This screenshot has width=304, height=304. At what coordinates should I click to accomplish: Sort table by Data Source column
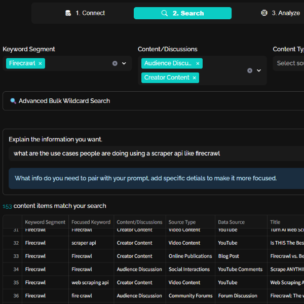coord(231,222)
